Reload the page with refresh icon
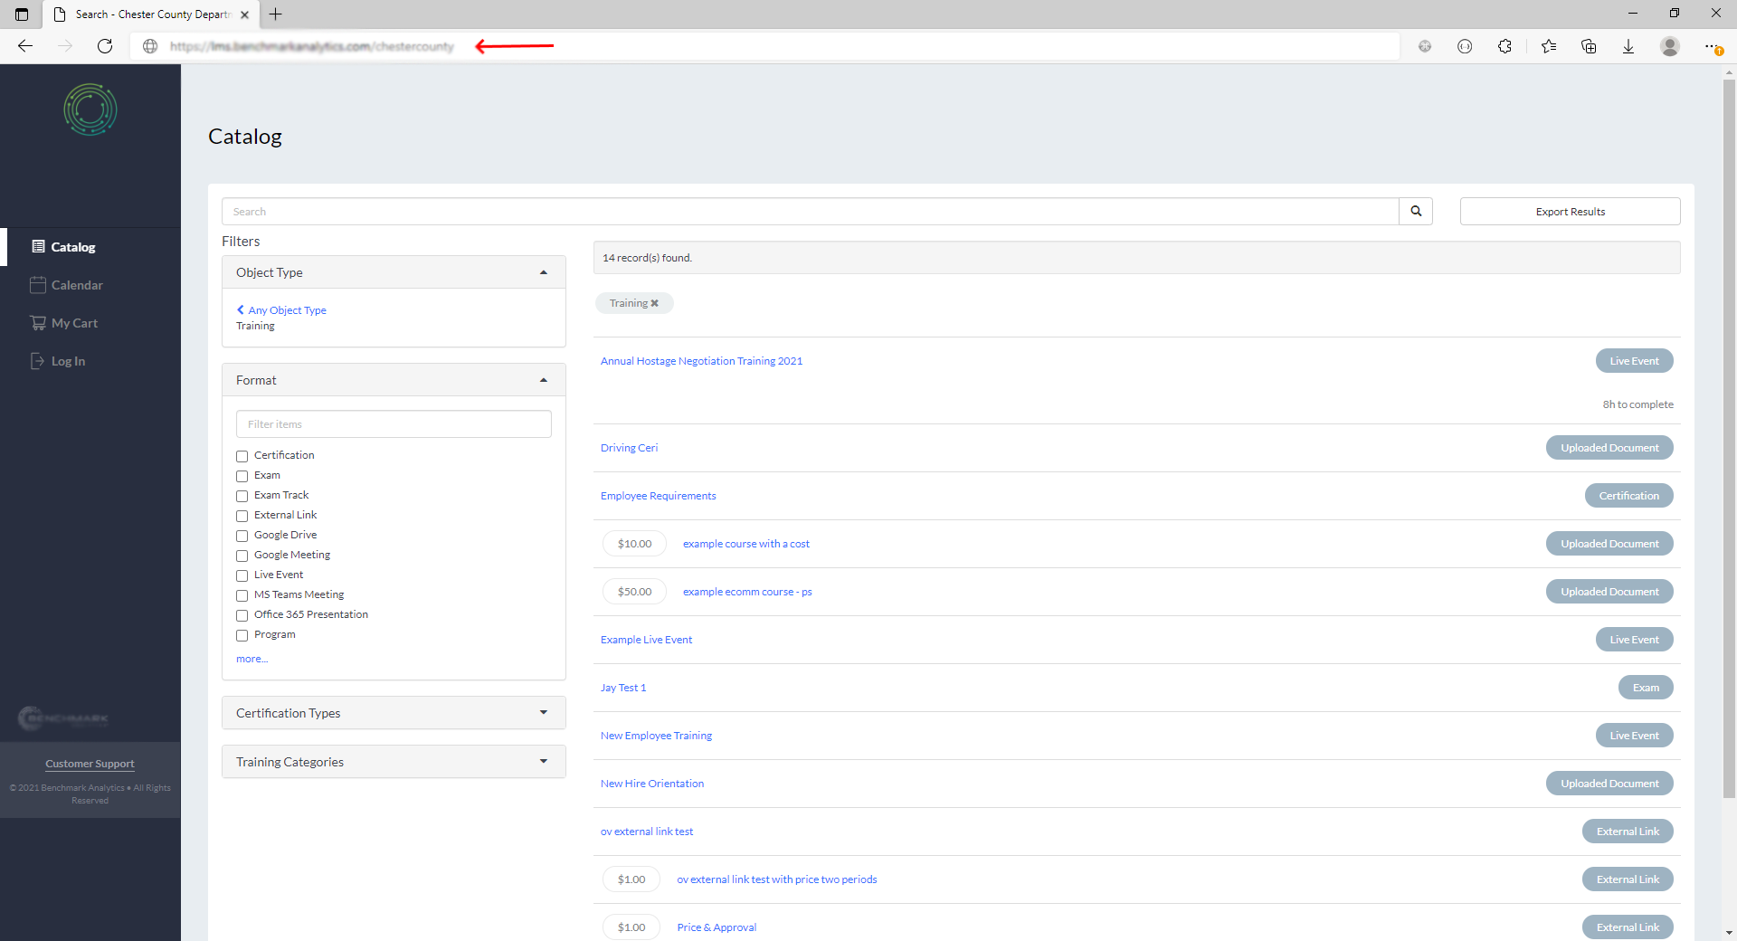 [x=105, y=46]
